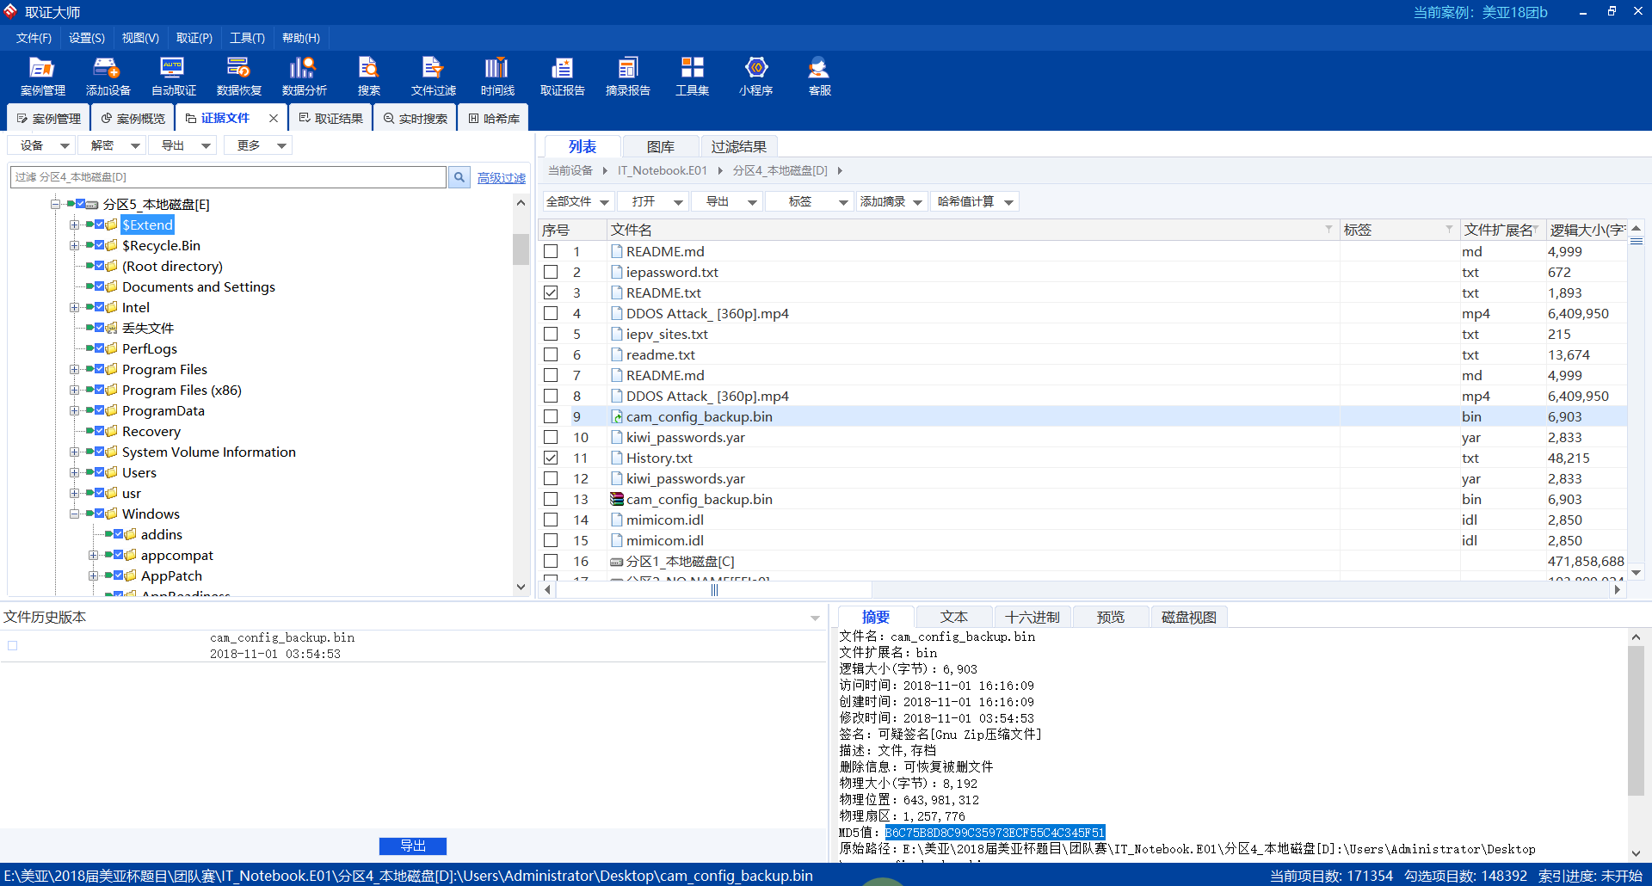Viewport: 1652px width, 886px height.
Task: Open the 搜索 toolbar icon
Action: 369,77
